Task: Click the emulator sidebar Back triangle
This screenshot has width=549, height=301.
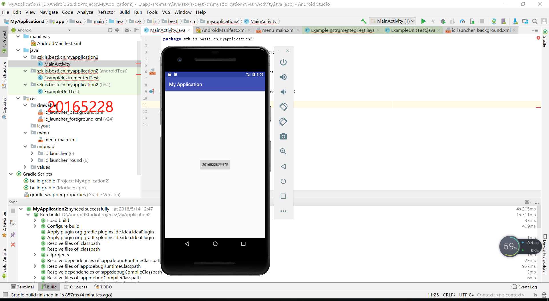Action: click(x=283, y=166)
